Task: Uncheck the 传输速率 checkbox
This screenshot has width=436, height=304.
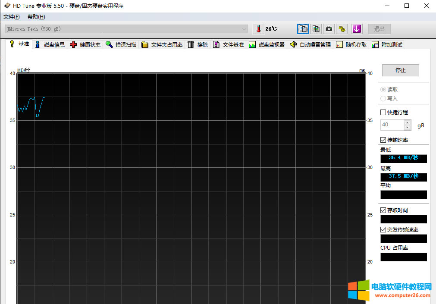Action: click(x=383, y=140)
